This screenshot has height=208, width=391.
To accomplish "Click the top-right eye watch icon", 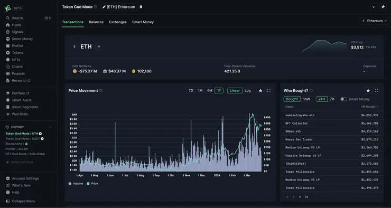I will point(374,7).
